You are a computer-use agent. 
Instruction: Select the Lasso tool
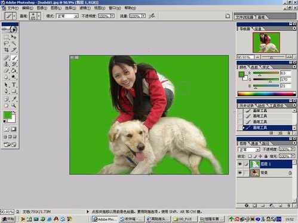(x=7, y=44)
